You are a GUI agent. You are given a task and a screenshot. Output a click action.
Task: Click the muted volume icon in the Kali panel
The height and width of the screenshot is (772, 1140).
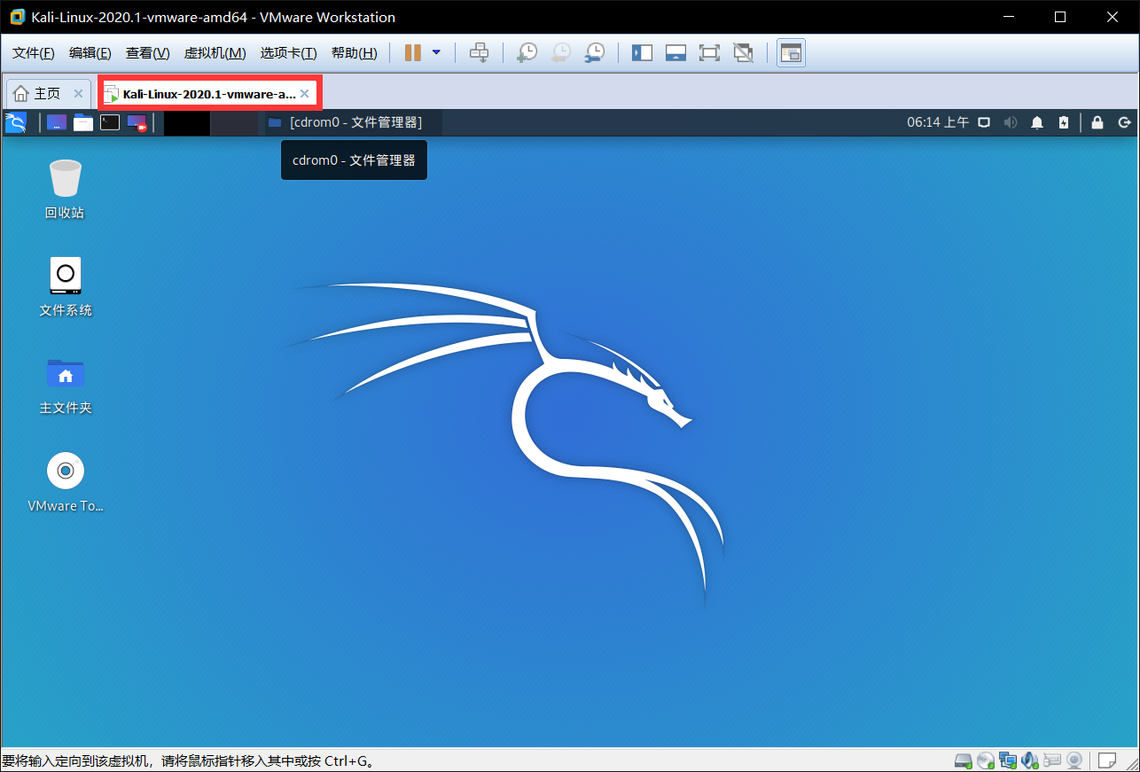(1011, 122)
